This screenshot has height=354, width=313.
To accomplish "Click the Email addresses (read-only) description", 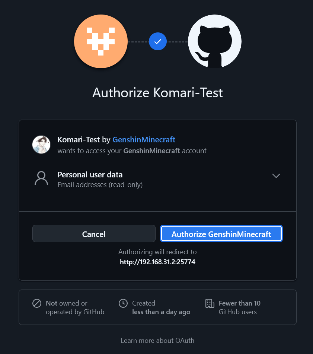I will pyautogui.click(x=100, y=184).
